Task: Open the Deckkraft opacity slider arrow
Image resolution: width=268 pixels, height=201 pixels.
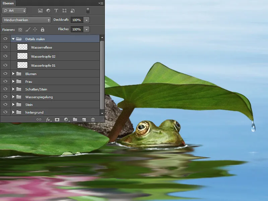Action: pos(86,20)
